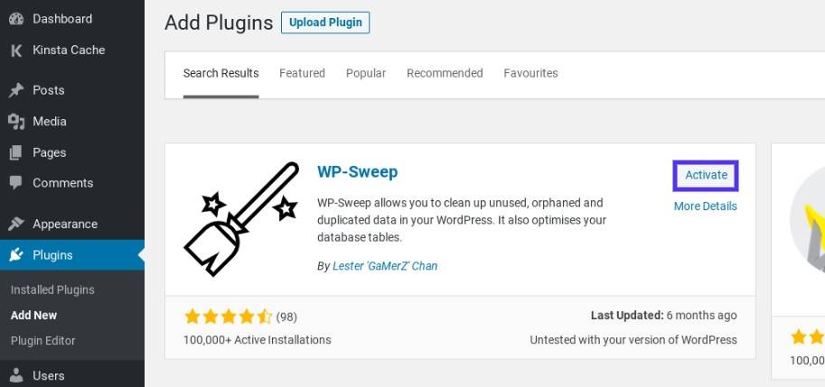The height and width of the screenshot is (387, 825).
Task: Open the Recommended tab
Action: coord(445,73)
